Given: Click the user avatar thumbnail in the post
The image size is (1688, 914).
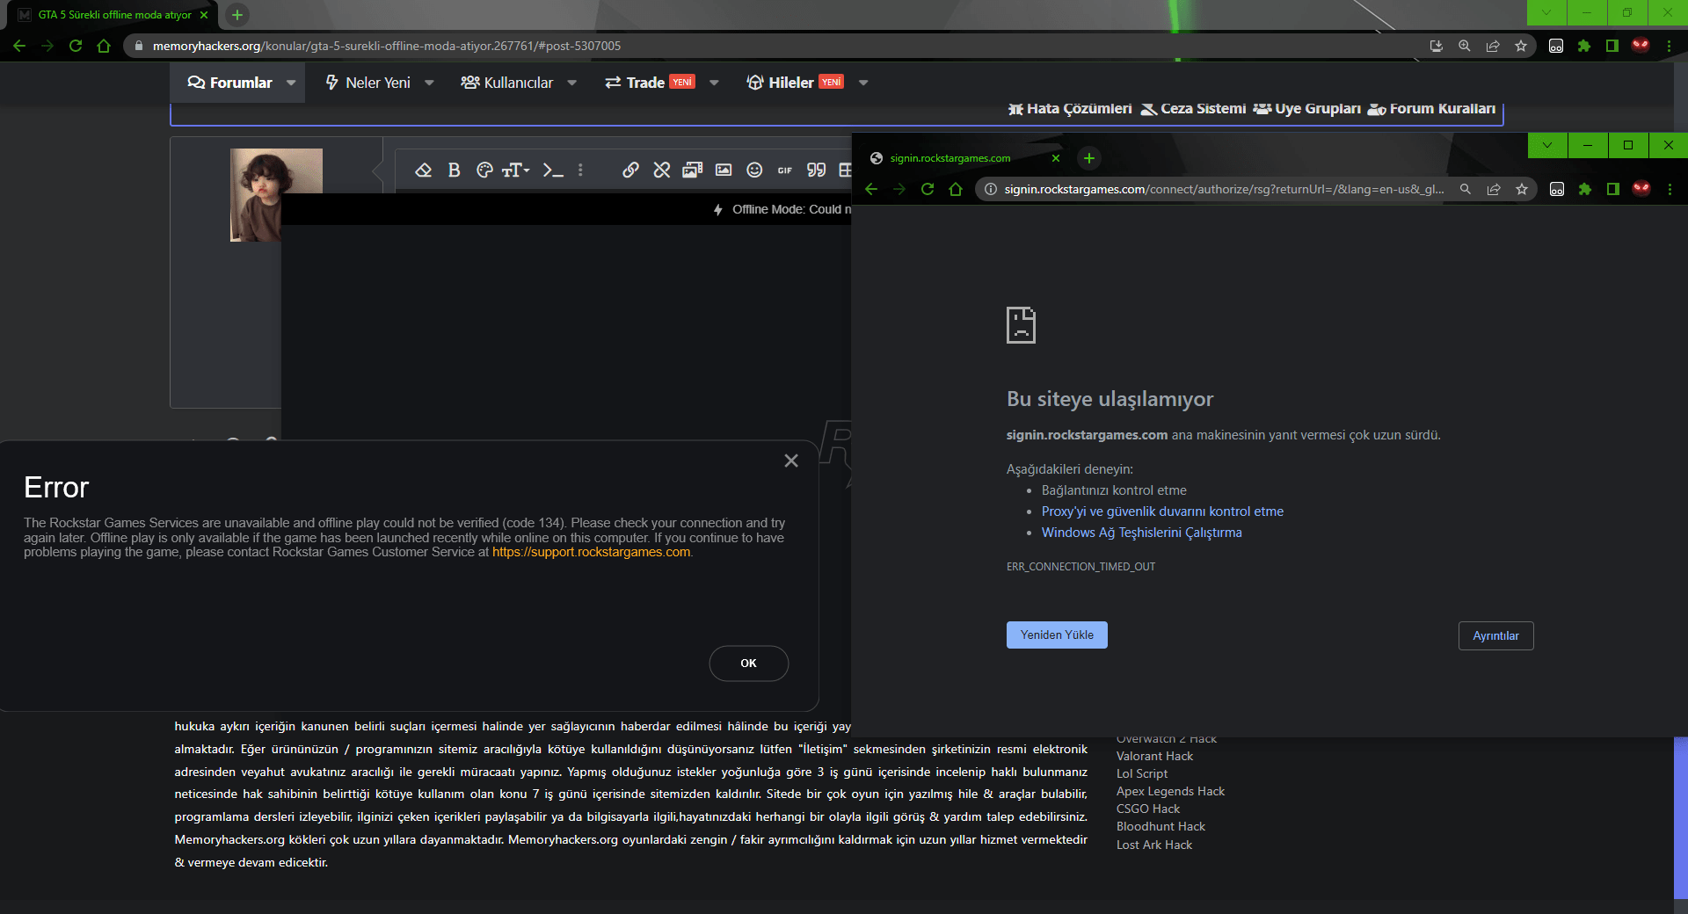Looking at the screenshot, I should (276, 195).
